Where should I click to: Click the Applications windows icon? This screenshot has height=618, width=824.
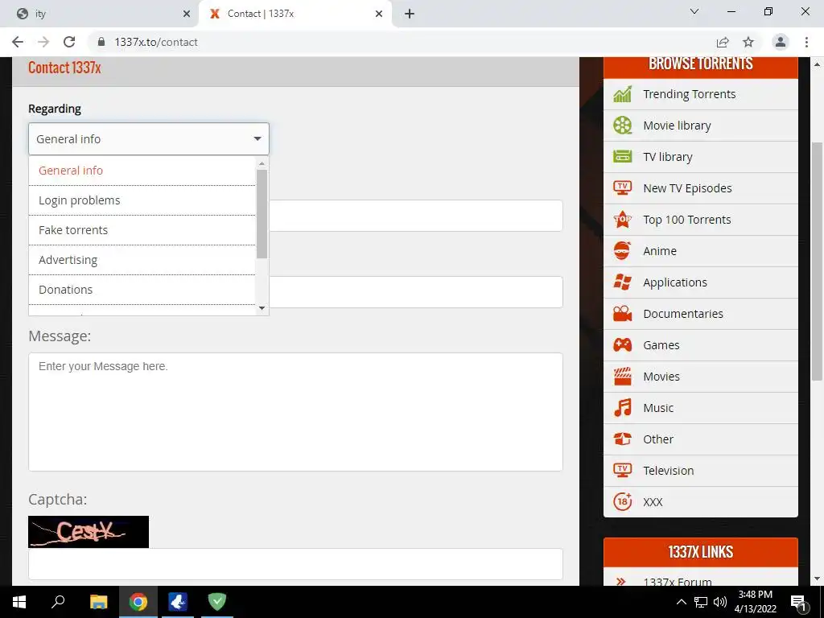[622, 282]
